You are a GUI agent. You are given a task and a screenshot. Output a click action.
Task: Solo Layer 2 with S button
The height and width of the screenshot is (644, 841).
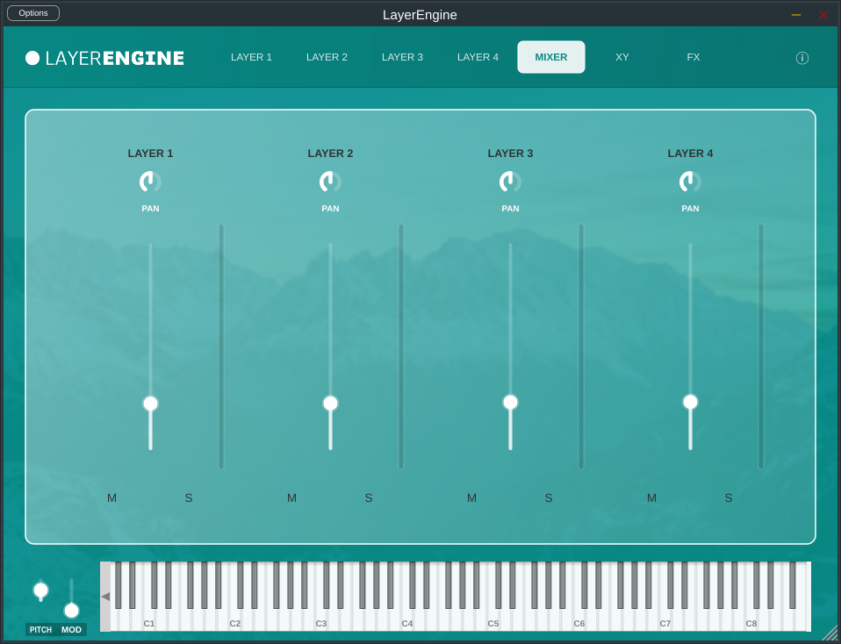[x=369, y=498]
